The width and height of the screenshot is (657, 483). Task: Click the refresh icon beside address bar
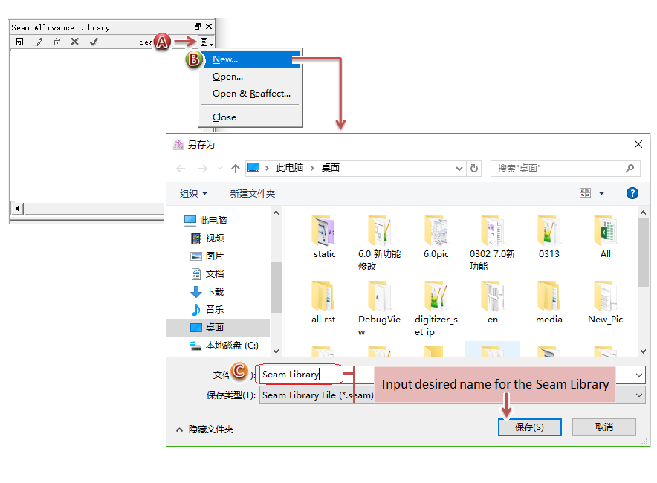pyautogui.click(x=474, y=169)
